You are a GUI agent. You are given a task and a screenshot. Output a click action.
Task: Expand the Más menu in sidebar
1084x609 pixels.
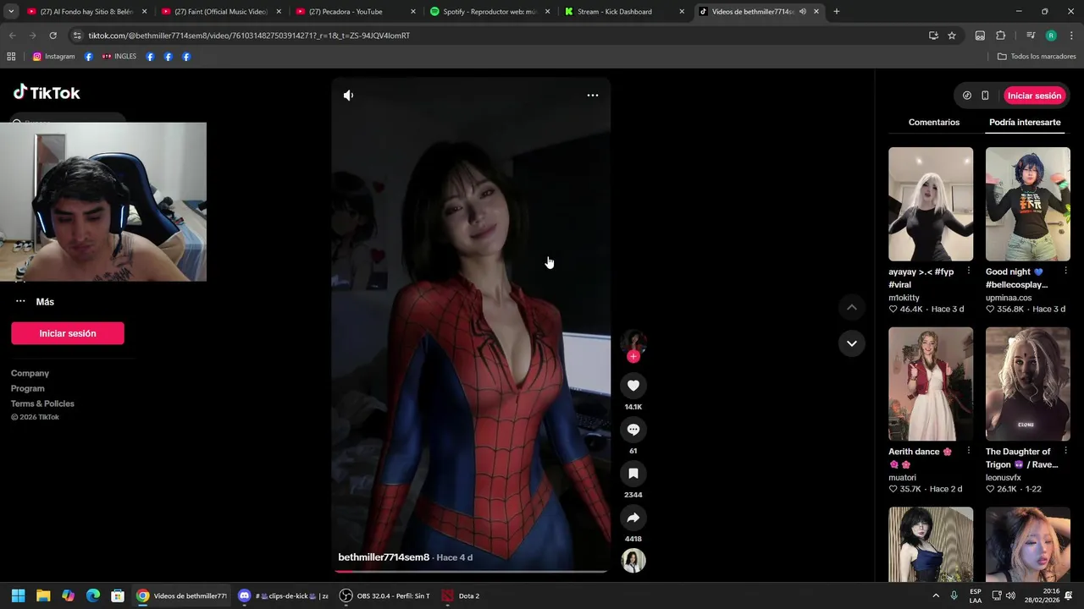click(35, 302)
